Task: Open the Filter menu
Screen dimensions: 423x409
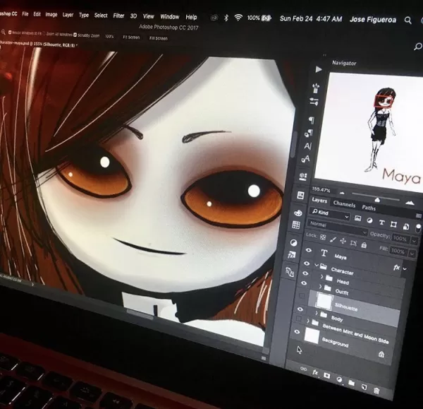Action: pos(118,16)
